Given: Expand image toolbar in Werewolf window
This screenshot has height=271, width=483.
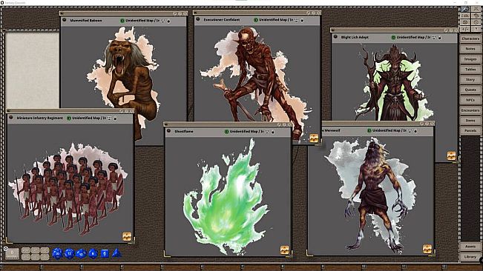Looking at the screenshot, I should click(x=427, y=249).
